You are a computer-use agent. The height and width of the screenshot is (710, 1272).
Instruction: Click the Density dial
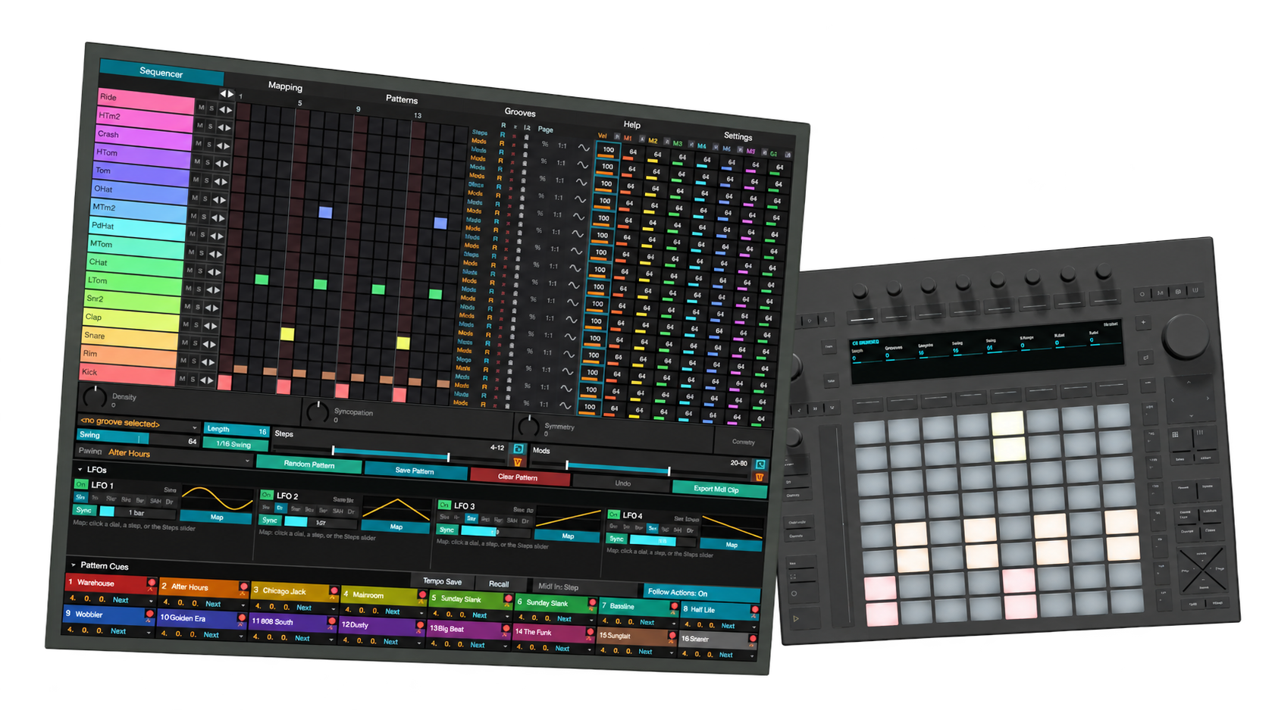95,396
